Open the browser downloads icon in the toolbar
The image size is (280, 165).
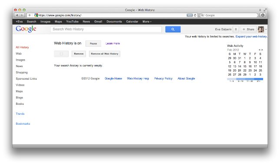263,15
